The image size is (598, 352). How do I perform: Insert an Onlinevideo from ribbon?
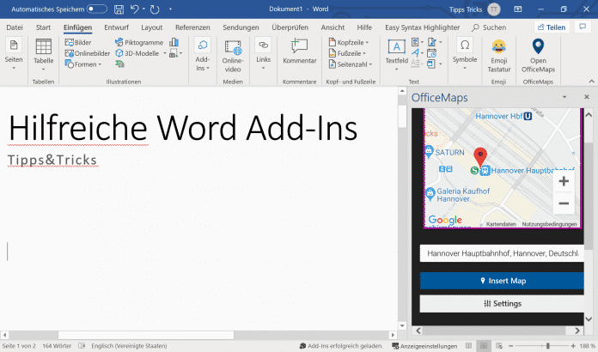233,53
